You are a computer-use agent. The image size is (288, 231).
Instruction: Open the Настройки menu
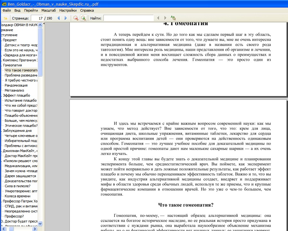tap(68, 10)
